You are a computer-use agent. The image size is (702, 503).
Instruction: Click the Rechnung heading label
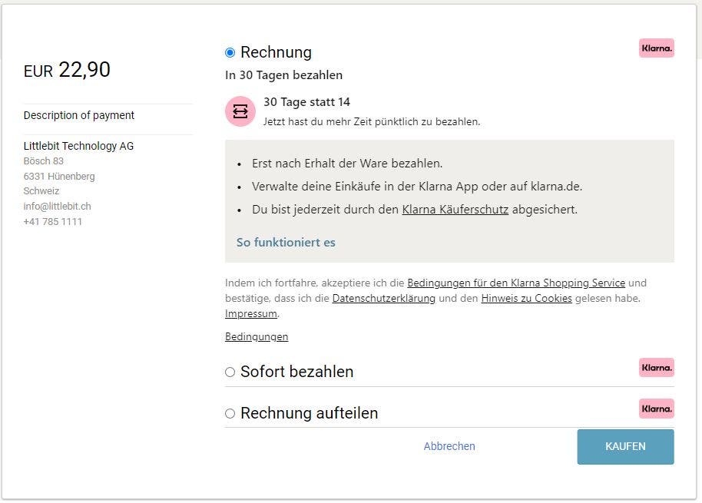tap(276, 52)
